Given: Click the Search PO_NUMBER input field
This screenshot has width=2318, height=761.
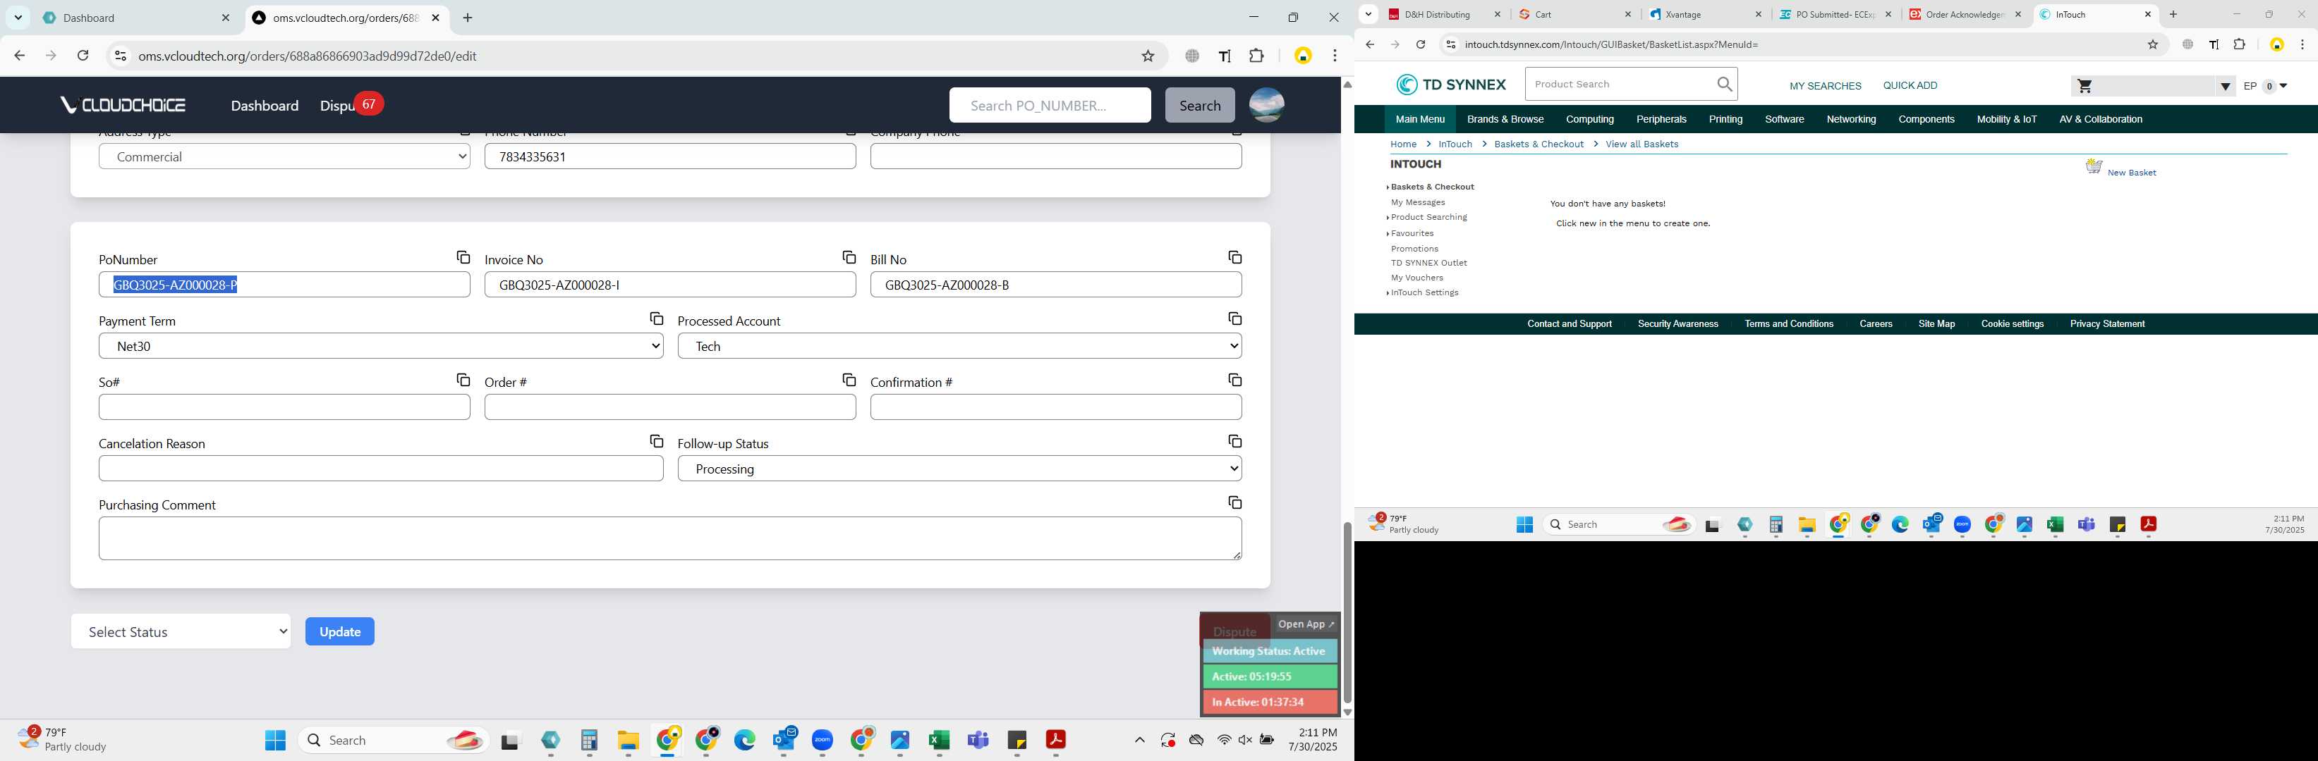Looking at the screenshot, I should (x=1049, y=105).
